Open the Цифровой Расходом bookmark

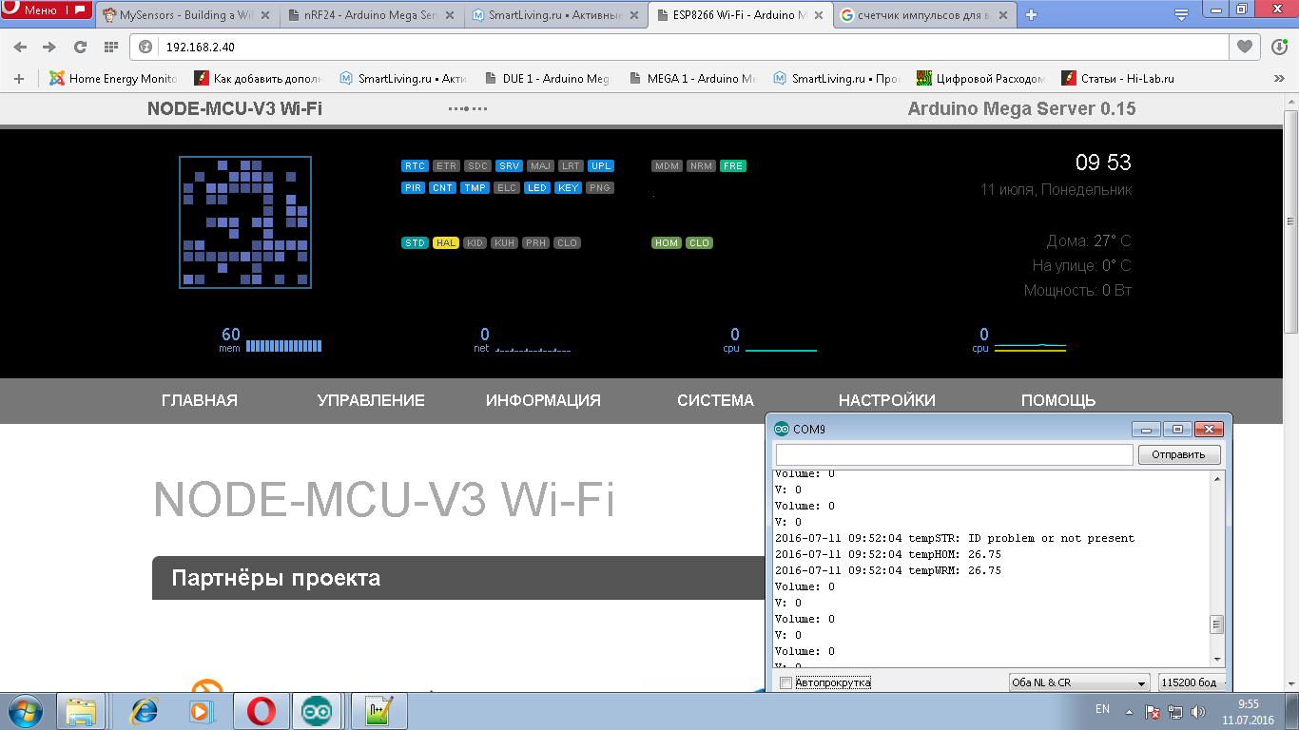[x=980, y=79]
